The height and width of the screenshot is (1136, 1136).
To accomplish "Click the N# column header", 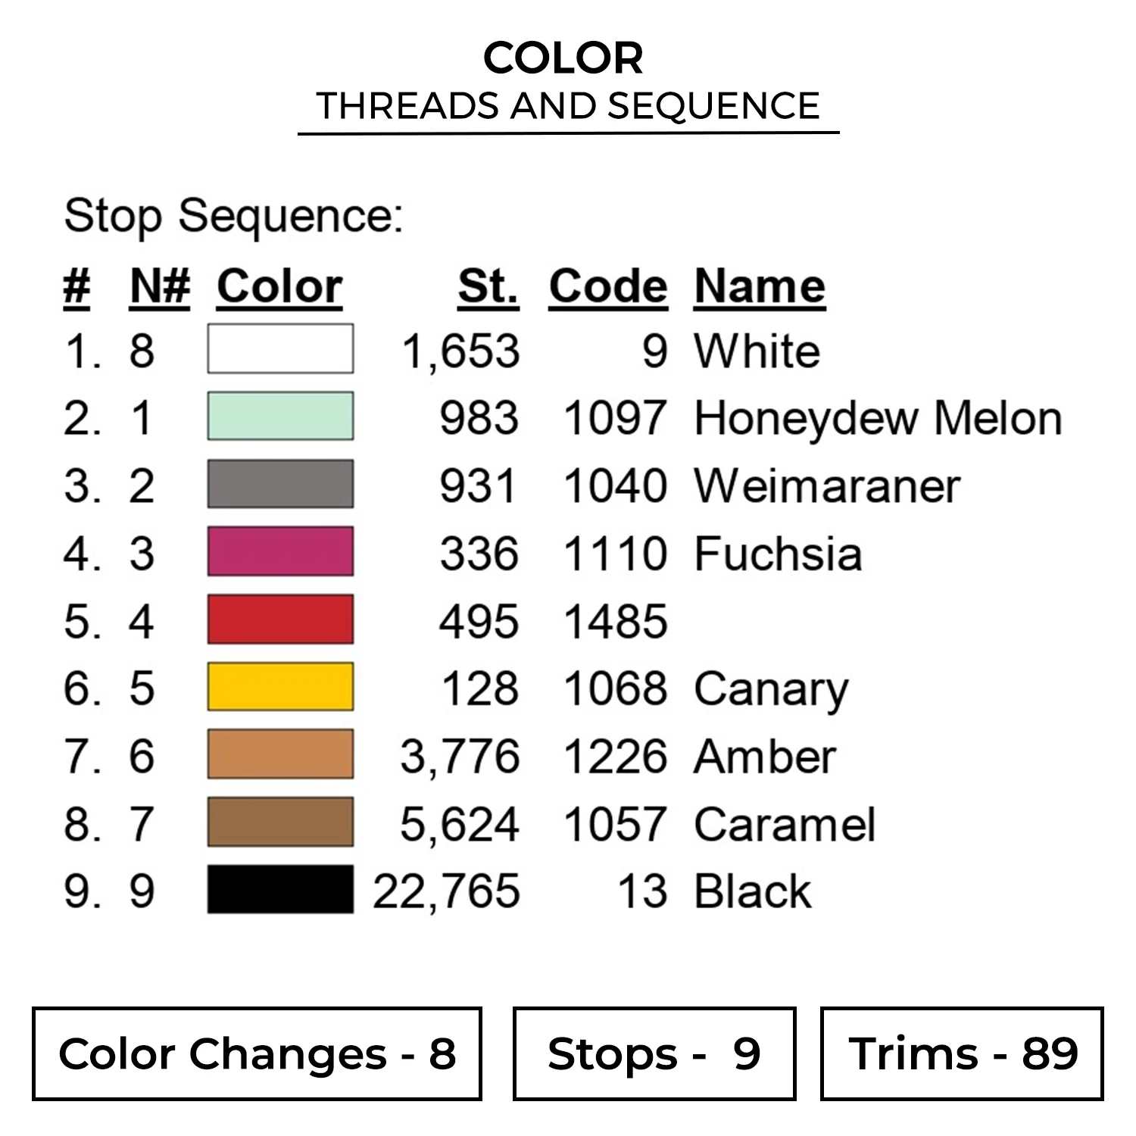I will point(160,287).
